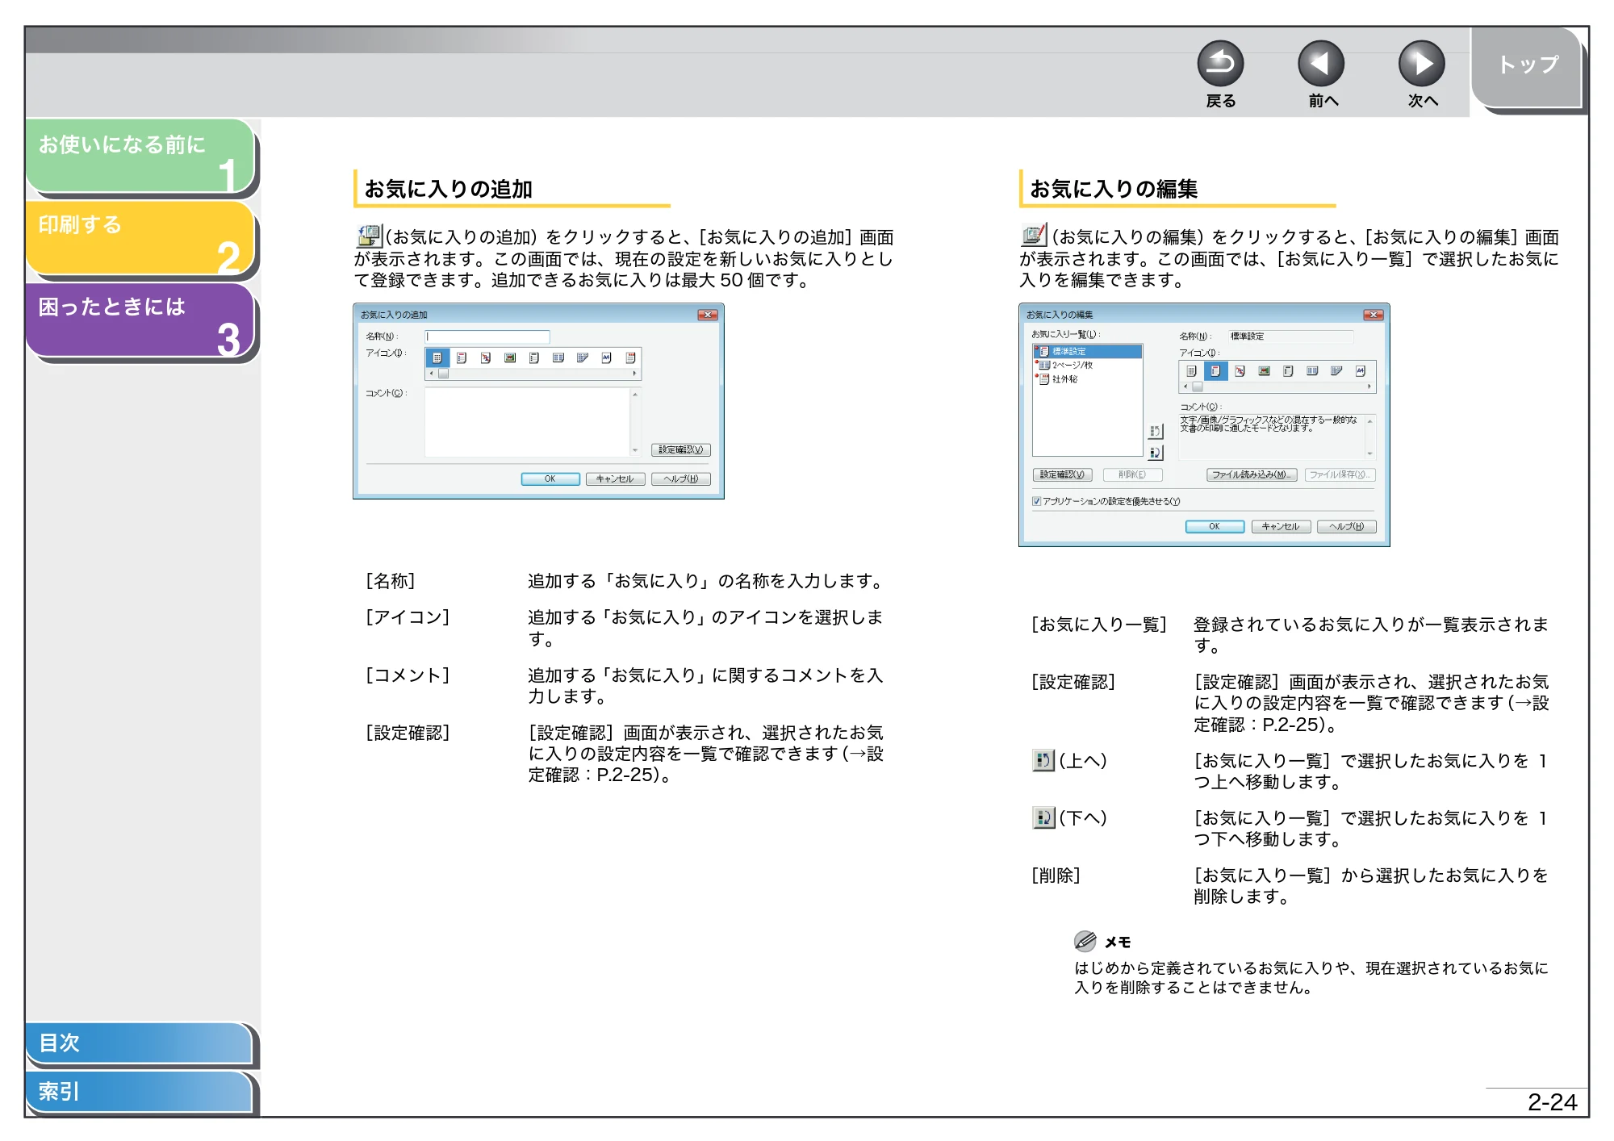This screenshot has height=1141, width=1614.
Task: Click move-down (下へ) icon button in edit dialog
Action: (x=1156, y=453)
